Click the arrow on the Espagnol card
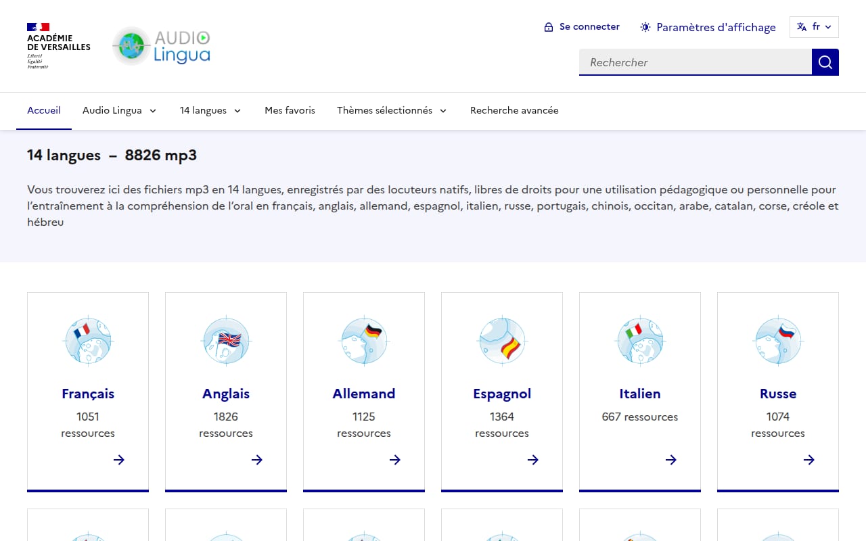 coord(533,460)
